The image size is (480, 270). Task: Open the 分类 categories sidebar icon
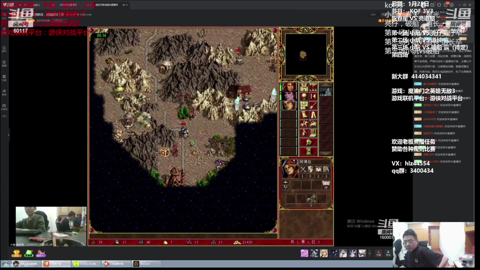[x=4, y=78]
